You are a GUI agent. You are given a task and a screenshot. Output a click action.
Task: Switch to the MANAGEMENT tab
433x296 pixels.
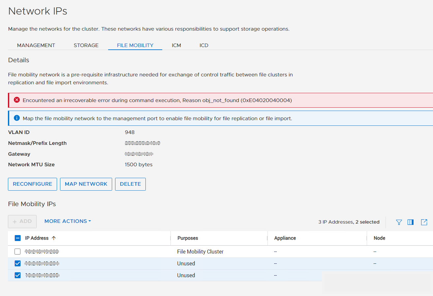[36, 45]
